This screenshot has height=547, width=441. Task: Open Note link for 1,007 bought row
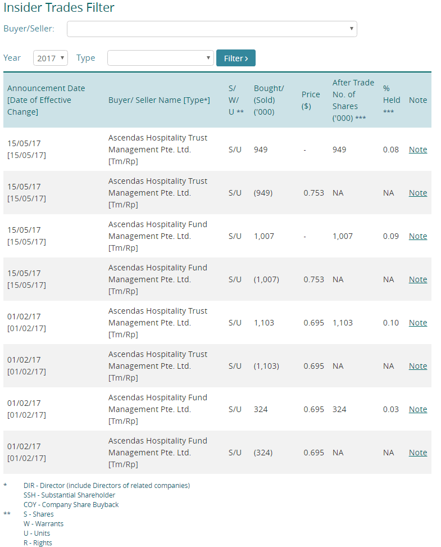point(417,236)
